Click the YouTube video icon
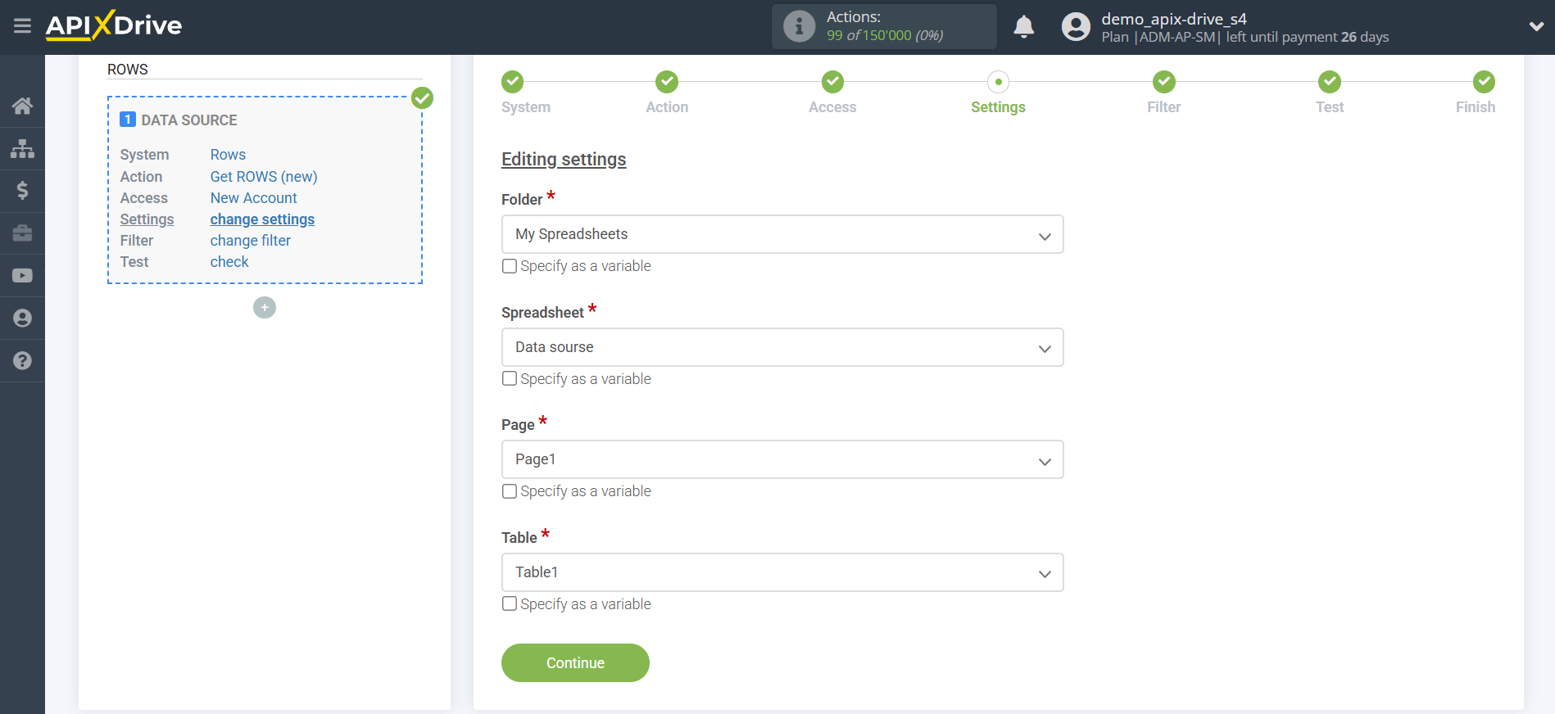 (x=22, y=276)
